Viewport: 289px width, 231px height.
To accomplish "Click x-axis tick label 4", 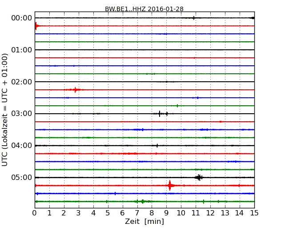I will tap(93, 213).
